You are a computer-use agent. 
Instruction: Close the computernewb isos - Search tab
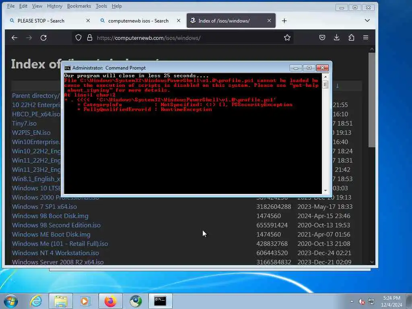click(179, 21)
